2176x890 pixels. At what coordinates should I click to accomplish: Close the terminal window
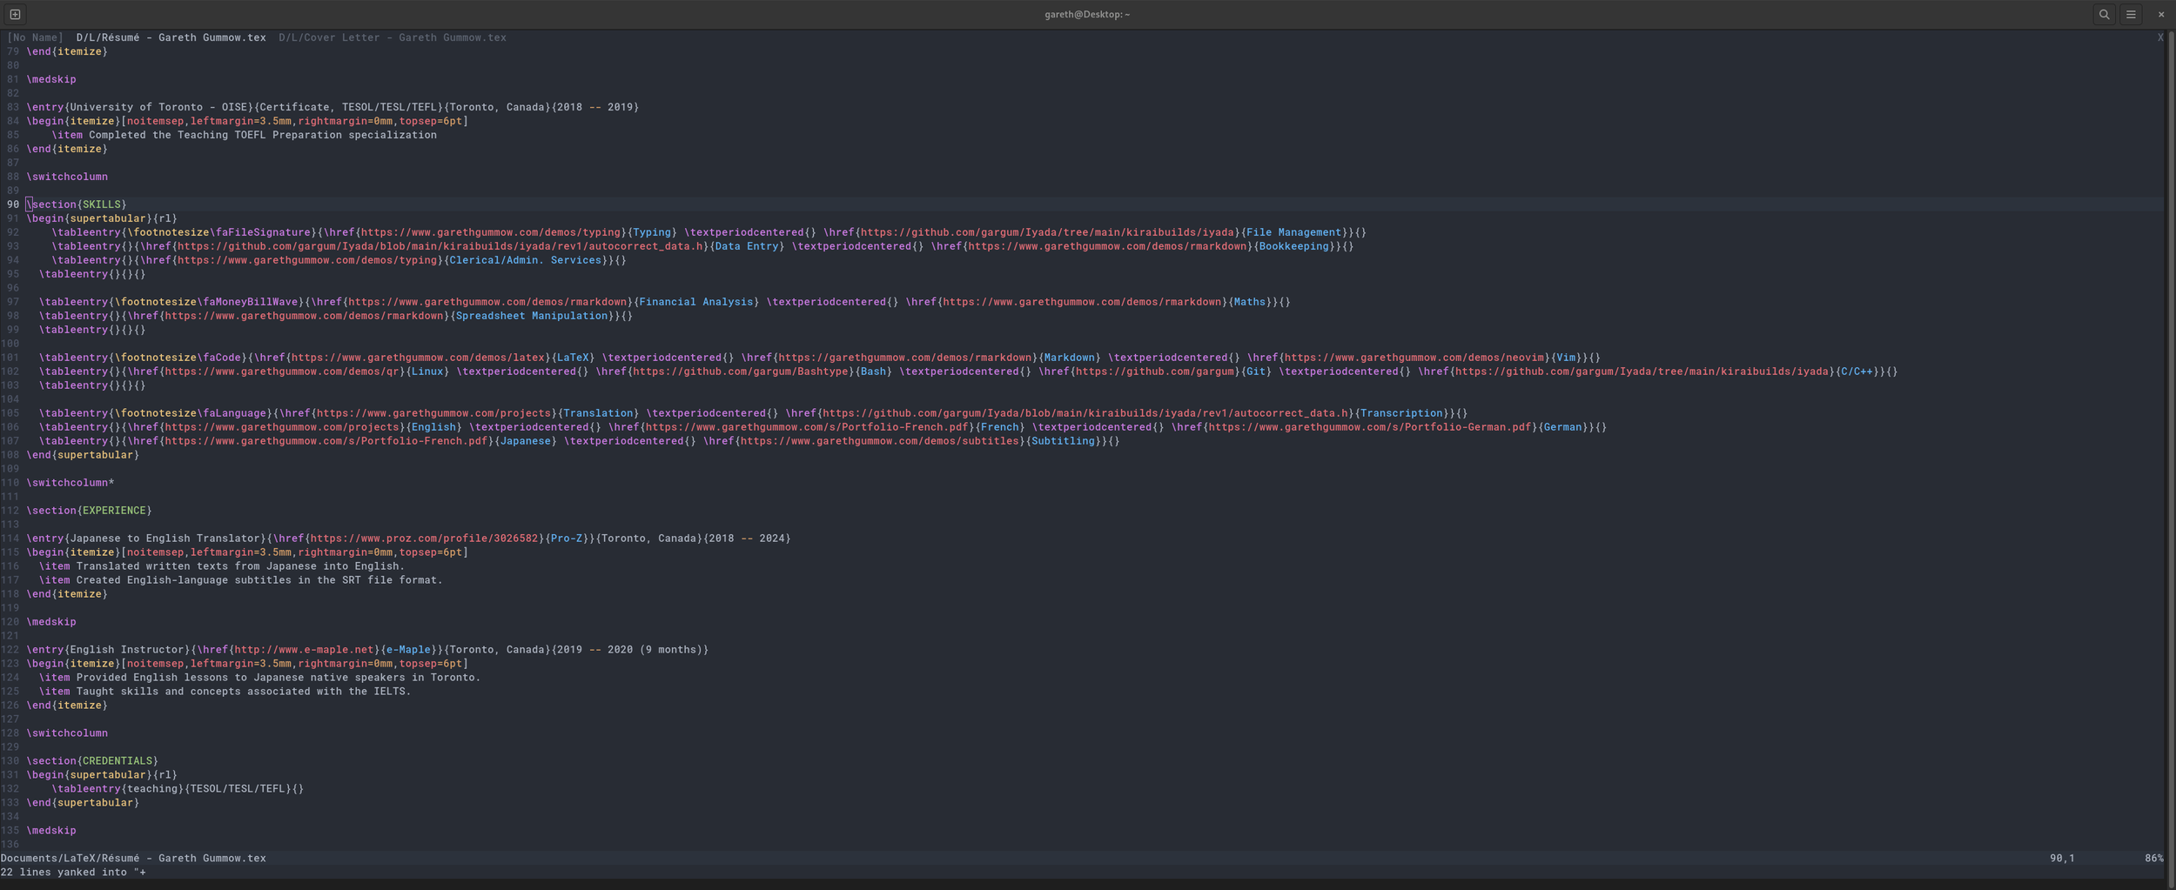[x=2160, y=14]
